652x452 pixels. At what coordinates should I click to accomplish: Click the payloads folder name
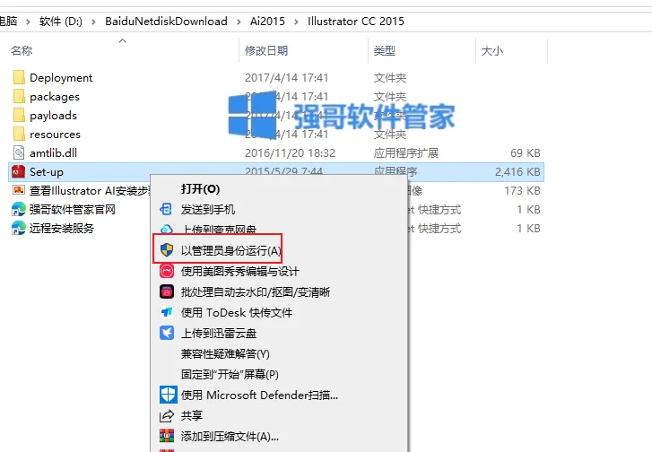[53, 116]
